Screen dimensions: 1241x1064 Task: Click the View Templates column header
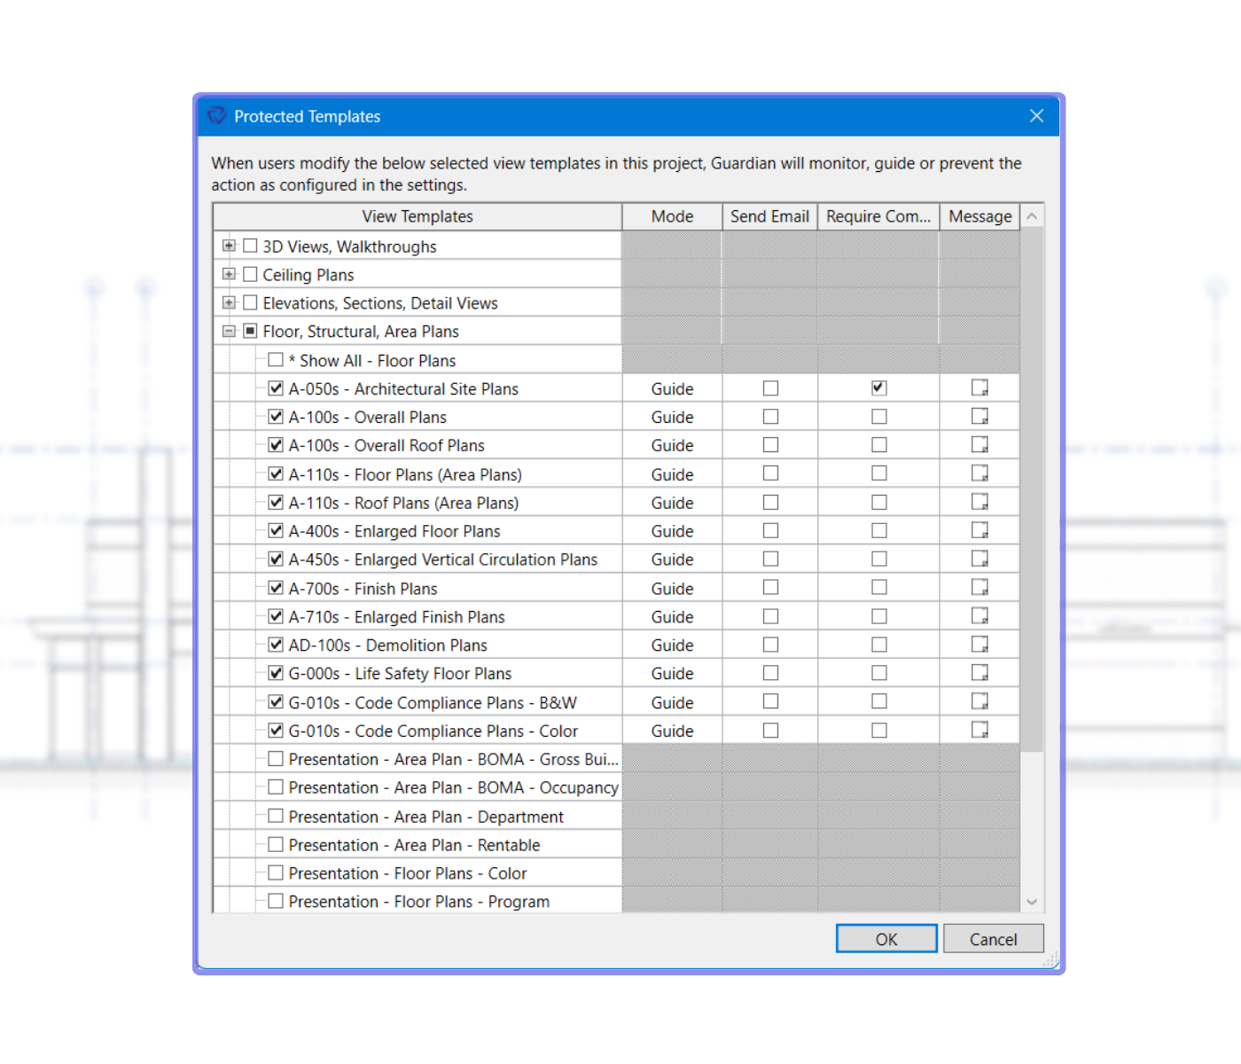(417, 215)
